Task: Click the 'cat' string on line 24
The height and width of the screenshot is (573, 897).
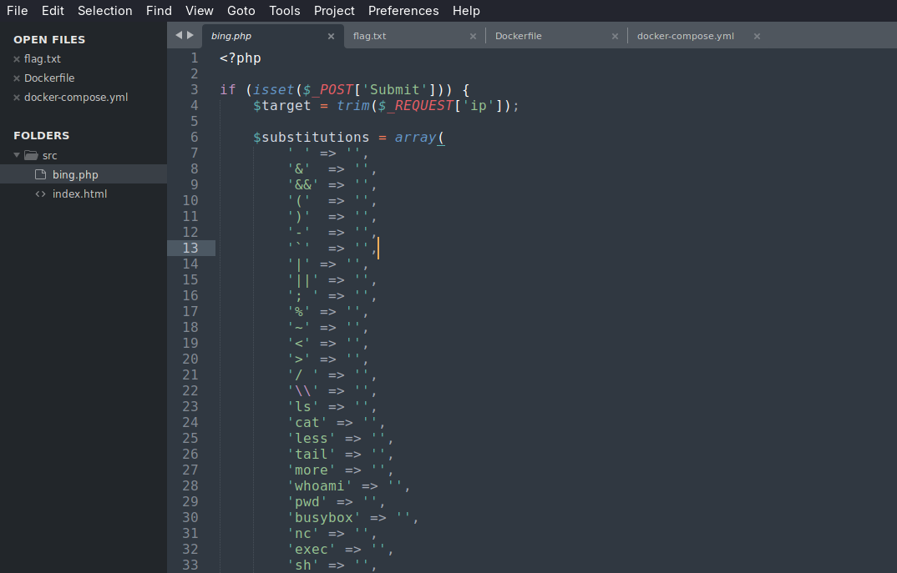Action: pyautogui.click(x=307, y=423)
